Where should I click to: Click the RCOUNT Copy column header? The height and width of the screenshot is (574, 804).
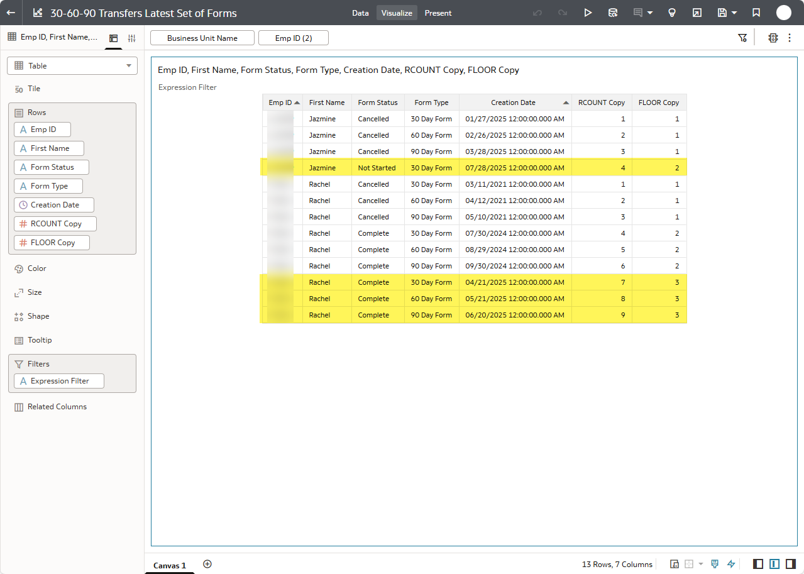point(602,102)
